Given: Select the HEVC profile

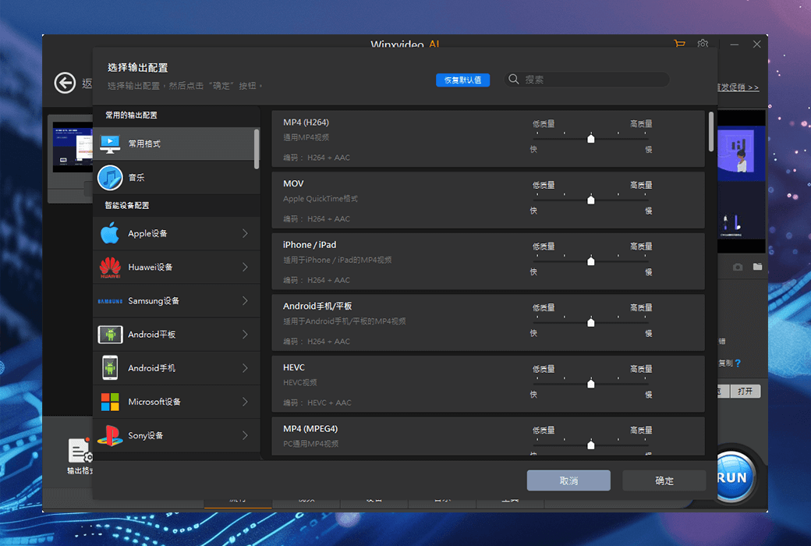Looking at the screenshot, I should (488, 384).
